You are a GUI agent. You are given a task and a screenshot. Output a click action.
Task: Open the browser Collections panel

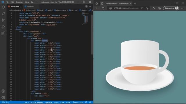pyautogui.click(x=160, y=8)
